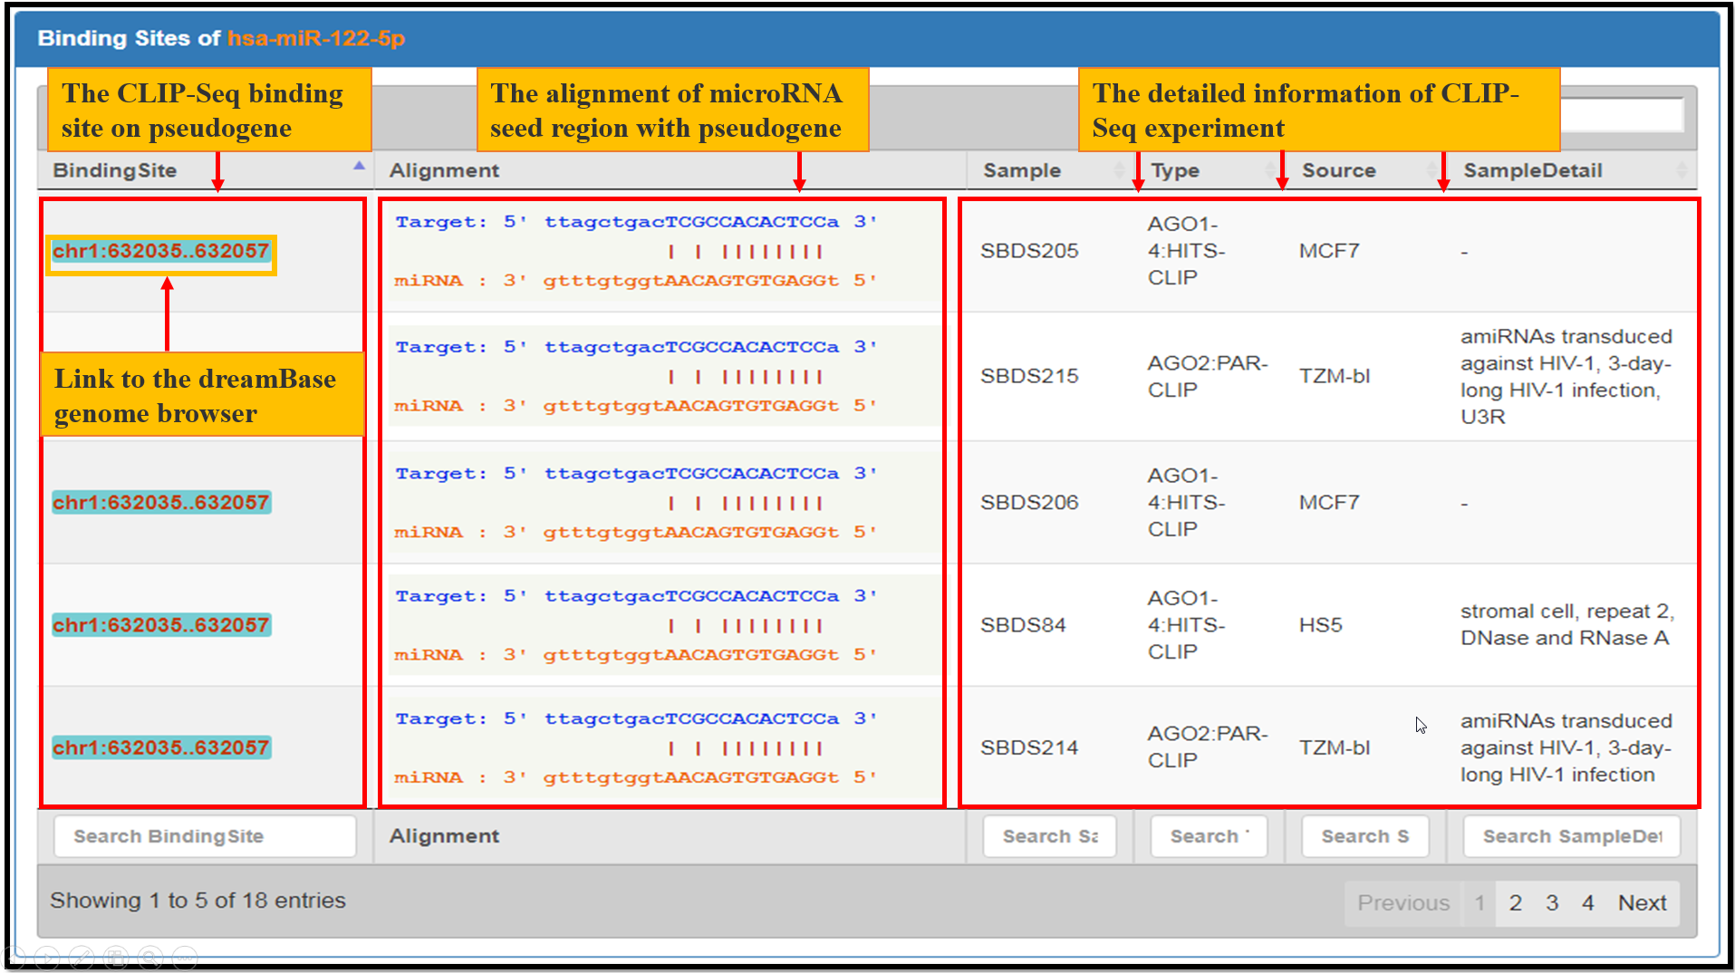The image size is (1735, 973).
Task: Click the Search BindingSite input field
Action: click(x=204, y=836)
